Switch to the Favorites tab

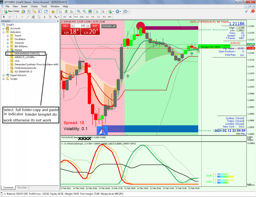coord(22,187)
